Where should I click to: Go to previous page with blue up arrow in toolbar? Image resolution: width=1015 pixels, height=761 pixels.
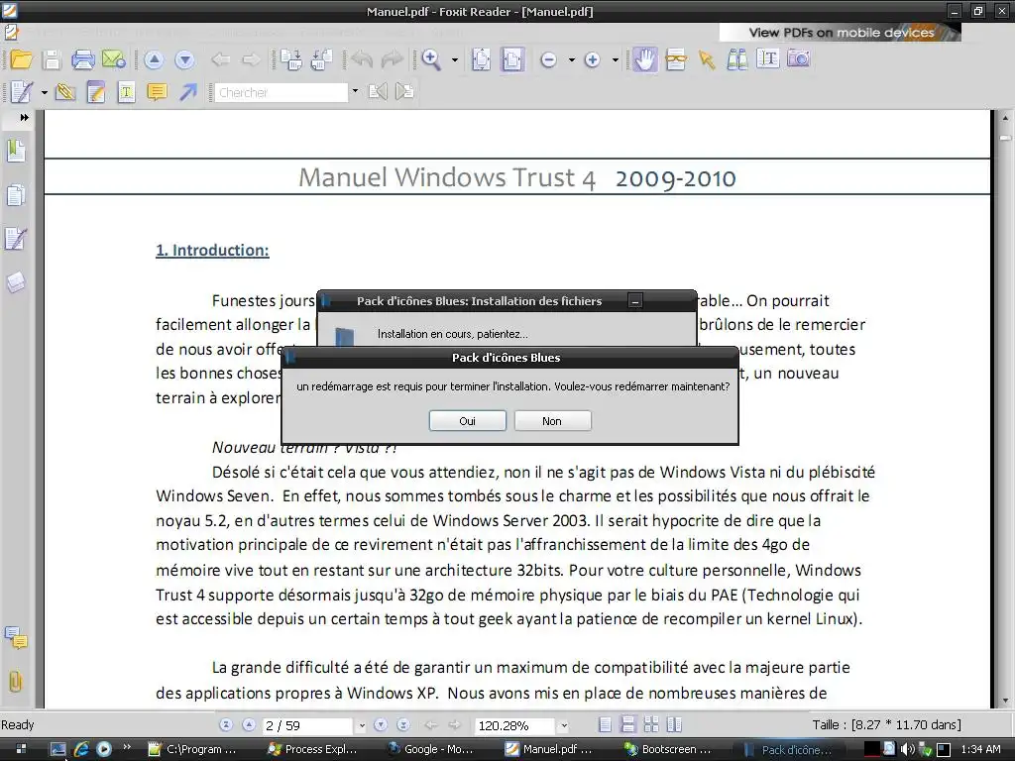point(154,60)
